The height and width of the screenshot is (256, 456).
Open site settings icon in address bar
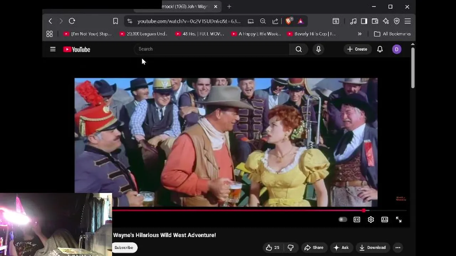130,21
